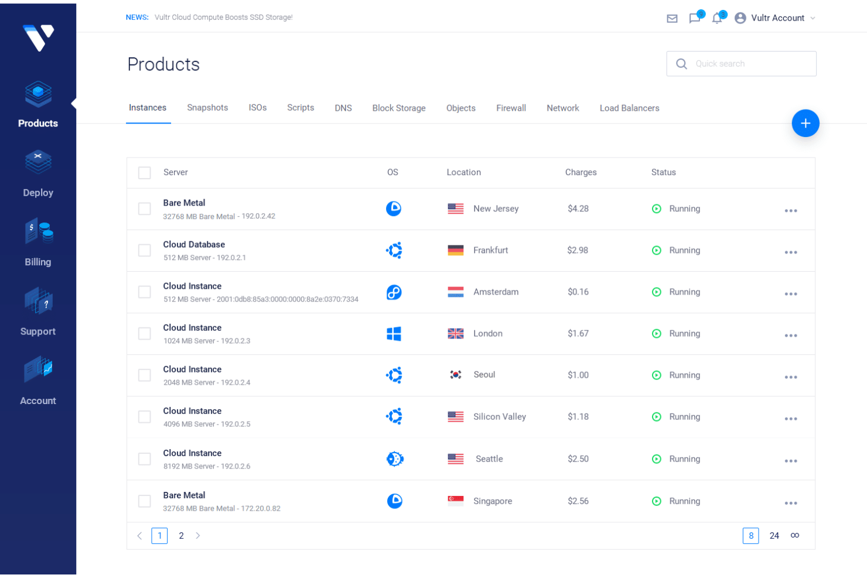Switch to the Snapshots tab
This screenshot has width=867, height=578.
click(207, 108)
